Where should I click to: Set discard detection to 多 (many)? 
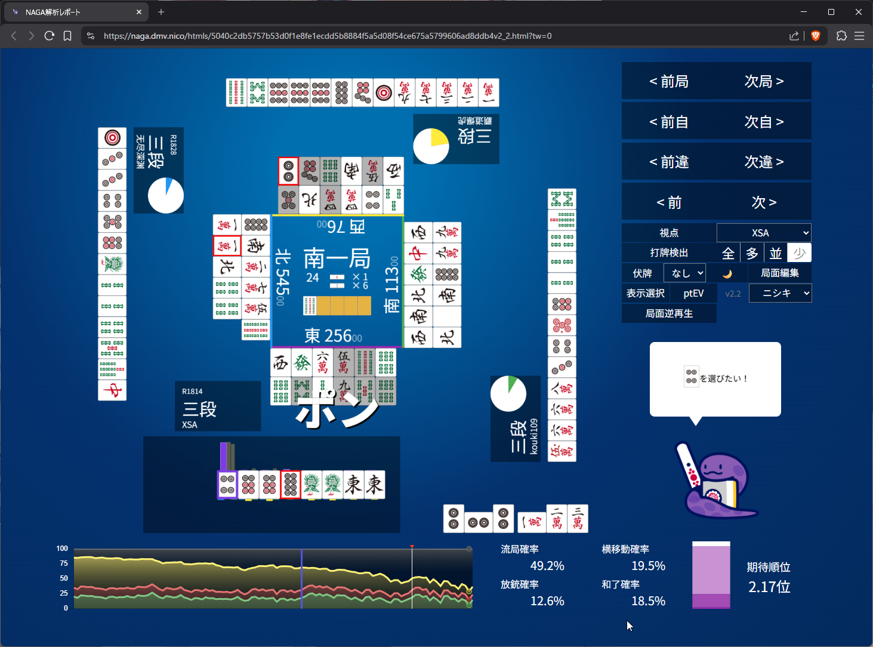[752, 253]
